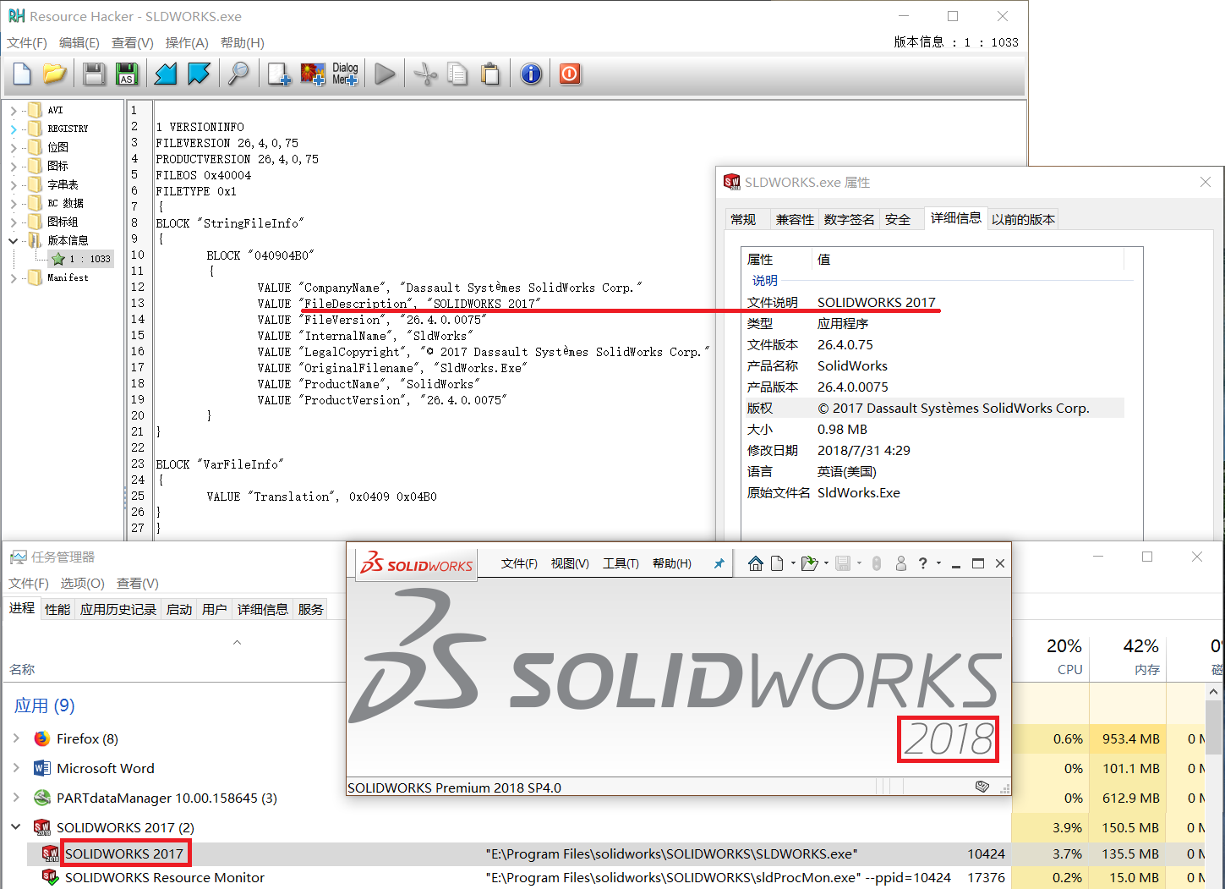This screenshot has height=889, width=1225.
Task: Open 操作(A) menu in Resource Hacker
Action: click(x=187, y=42)
